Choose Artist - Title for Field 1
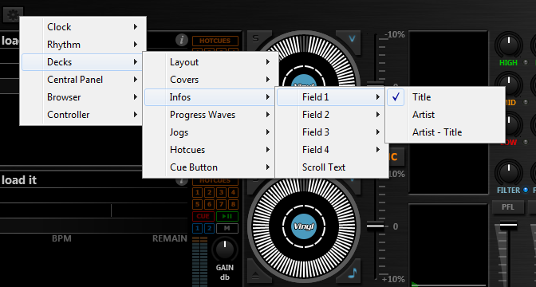This screenshot has height=287, width=536. pos(445,132)
